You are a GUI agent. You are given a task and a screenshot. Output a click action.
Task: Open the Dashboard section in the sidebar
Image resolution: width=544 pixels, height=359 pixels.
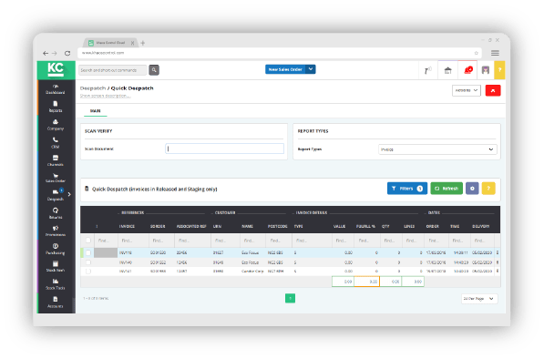tap(56, 89)
